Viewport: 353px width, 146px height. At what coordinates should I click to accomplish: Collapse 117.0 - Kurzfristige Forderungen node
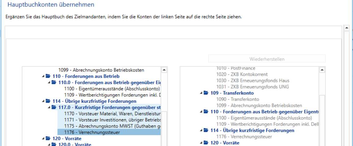coord(49,107)
